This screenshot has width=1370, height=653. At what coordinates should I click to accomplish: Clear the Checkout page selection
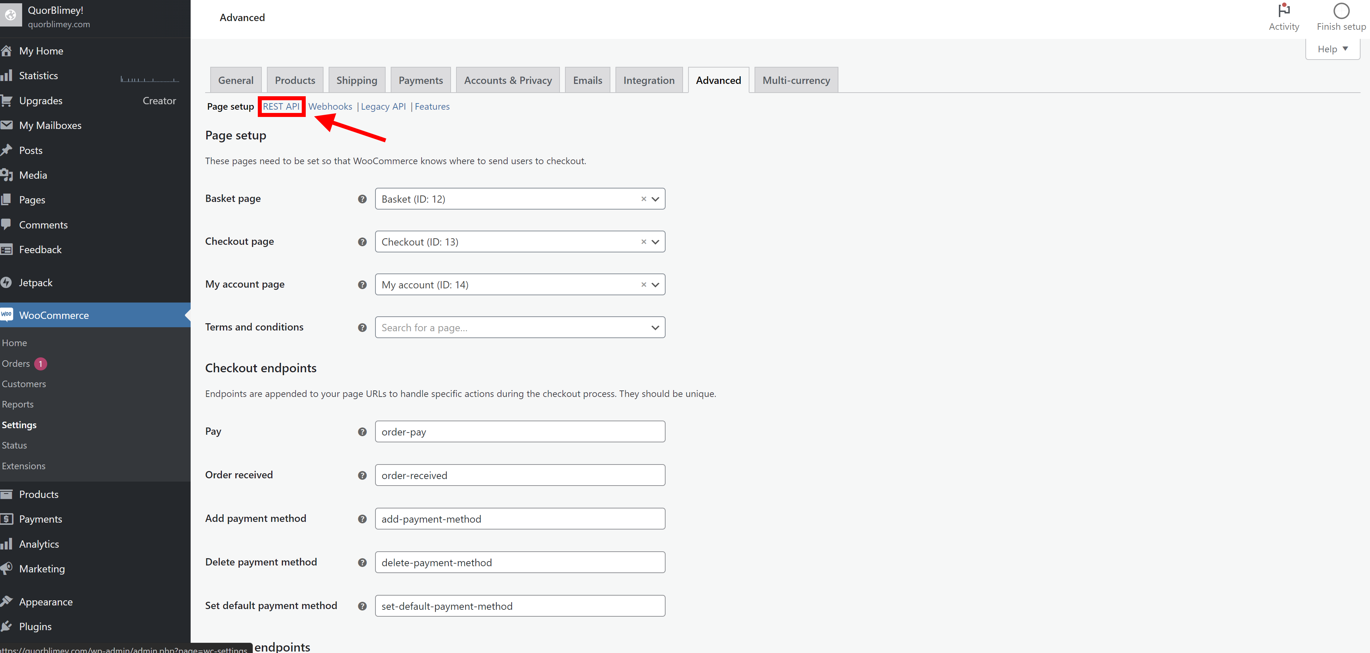click(x=643, y=242)
